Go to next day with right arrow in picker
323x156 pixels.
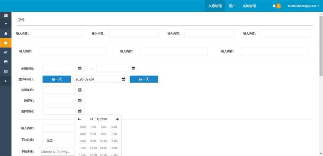click(117, 119)
